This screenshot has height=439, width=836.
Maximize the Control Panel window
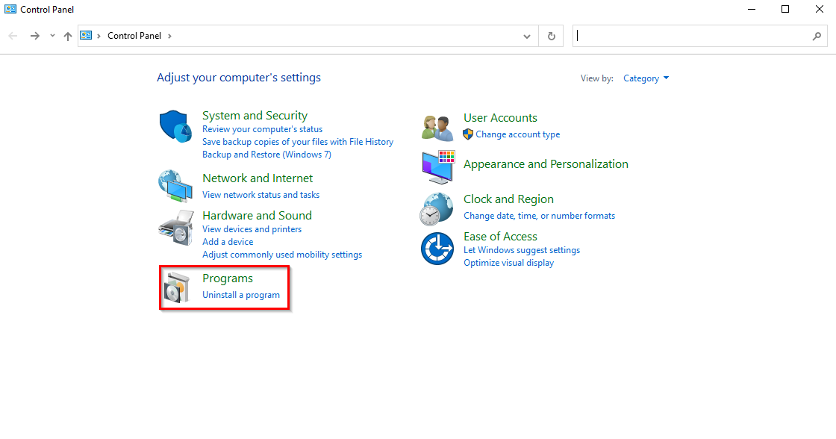click(x=785, y=9)
